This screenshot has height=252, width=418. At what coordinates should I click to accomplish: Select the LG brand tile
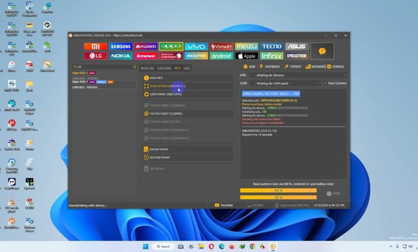[x=95, y=56]
